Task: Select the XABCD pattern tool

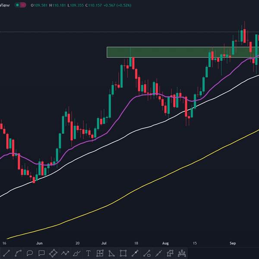Action: pyautogui.click(x=170, y=253)
